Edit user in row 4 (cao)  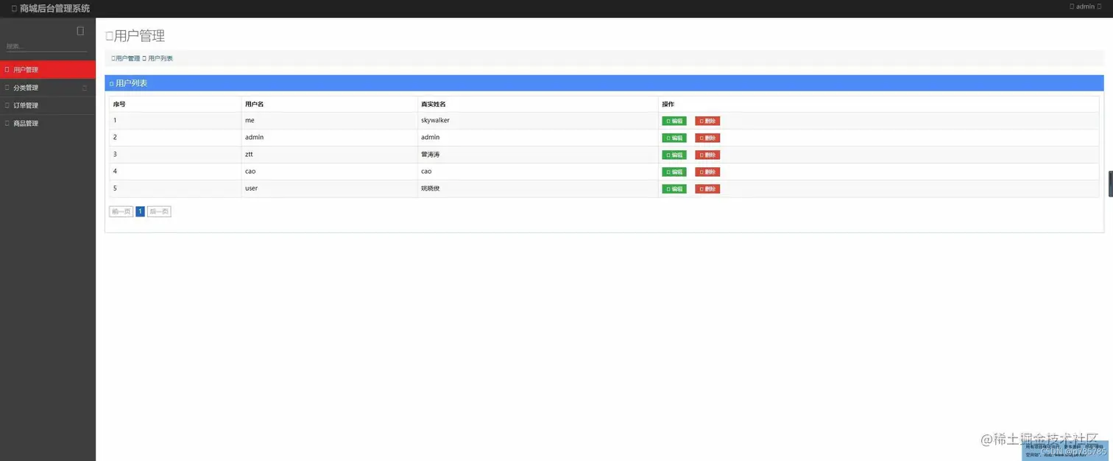(x=674, y=172)
